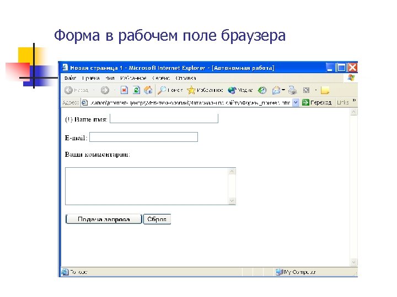Click the page icon in address bar
The image size is (397, 297).
tap(85, 102)
